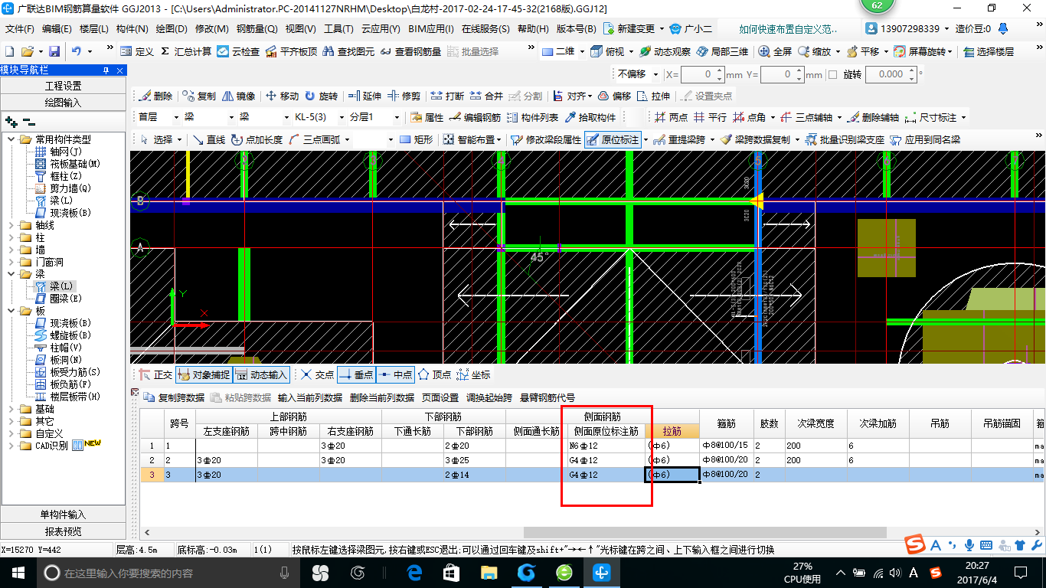Toggle 原位标注 in-place annotation mode
Viewport: 1046px width, 588px height.
pyautogui.click(x=613, y=139)
